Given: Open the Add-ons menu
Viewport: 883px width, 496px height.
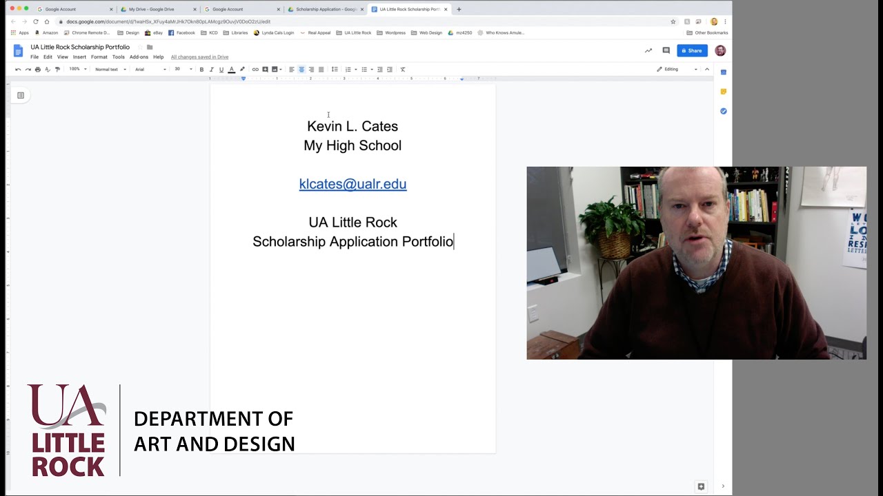Looking at the screenshot, I should (x=139, y=57).
